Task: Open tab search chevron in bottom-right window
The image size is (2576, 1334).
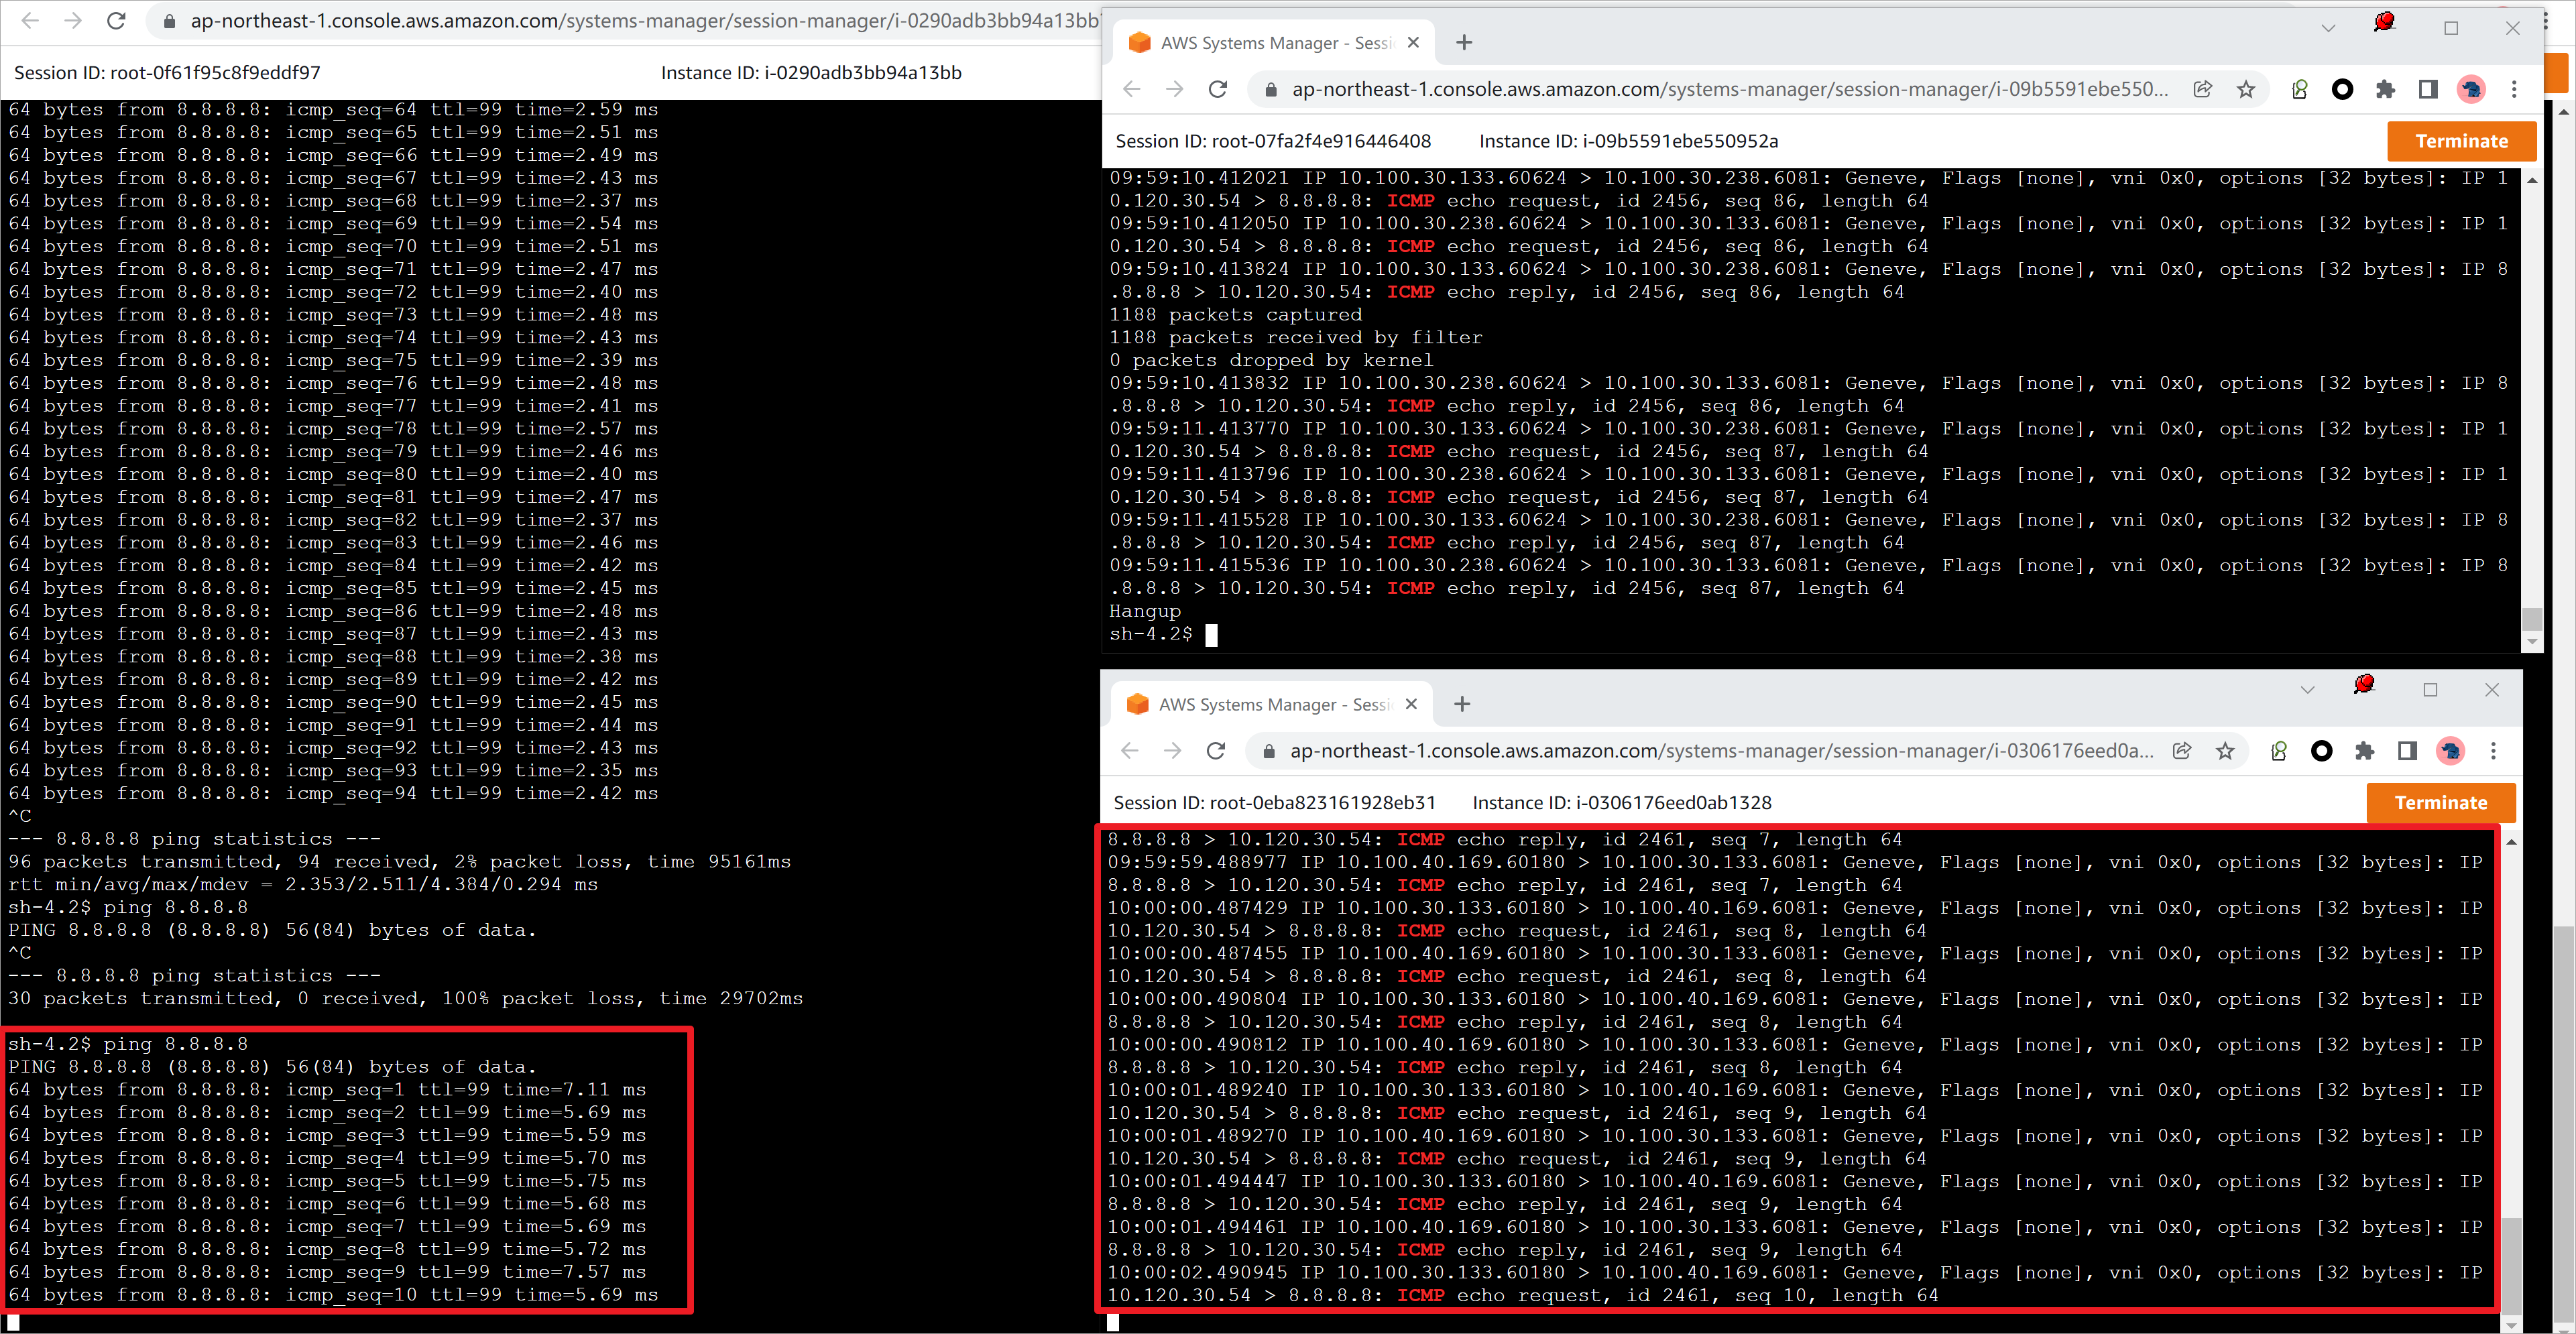Action: click(x=2307, y=689)
